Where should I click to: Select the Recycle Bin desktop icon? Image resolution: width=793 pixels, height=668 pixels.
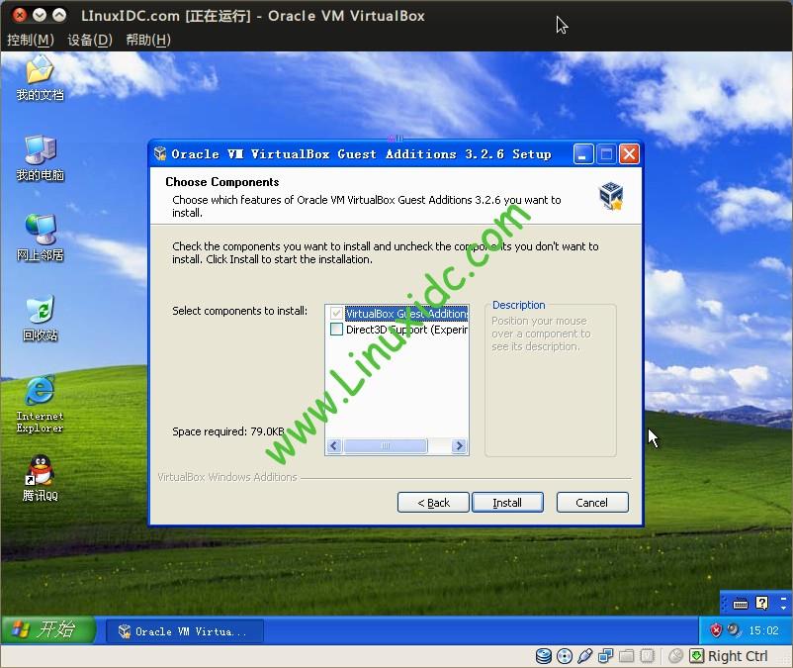point(40,318)
